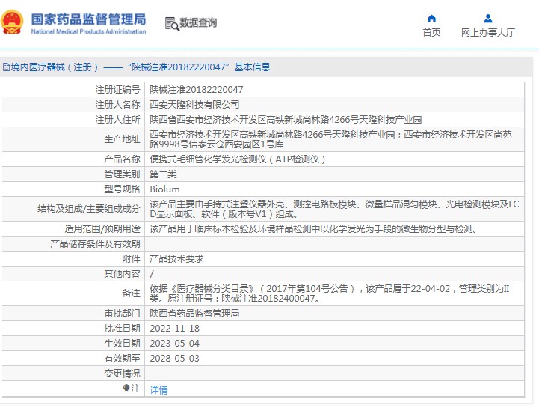Select the Biolum model value
The image size is (539, 408).
pos(164,189)
